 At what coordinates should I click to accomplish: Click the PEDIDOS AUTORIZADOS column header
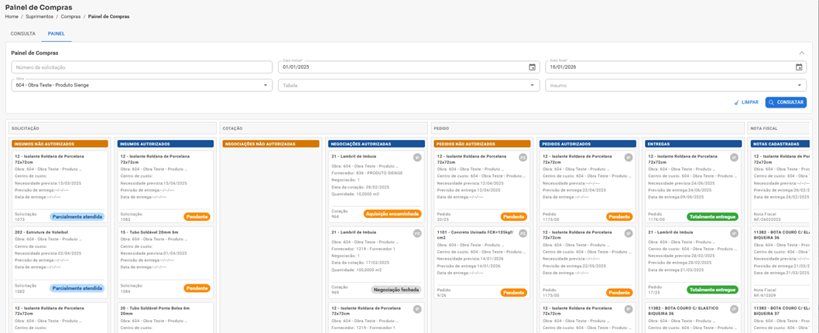coord(588,143)
